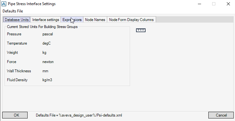Image resolution: width=235 pixels, height=121 pixels.
Task: Click the mm unit value
Action: [45, 71]
